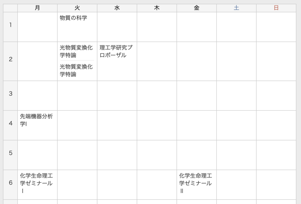The width and height of the screenshot is (301, 204).
Task: Select the 火 column header
Action: (x=76, y=7)
